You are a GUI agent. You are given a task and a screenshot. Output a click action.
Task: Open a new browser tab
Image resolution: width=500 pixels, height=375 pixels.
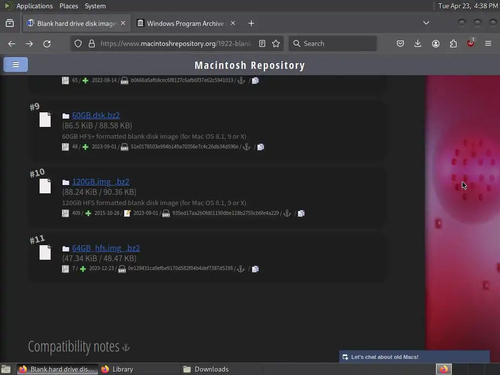[x=251, y=23]
